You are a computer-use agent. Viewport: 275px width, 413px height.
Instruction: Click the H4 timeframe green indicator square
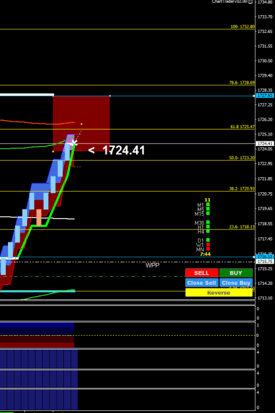pos(208,231)
